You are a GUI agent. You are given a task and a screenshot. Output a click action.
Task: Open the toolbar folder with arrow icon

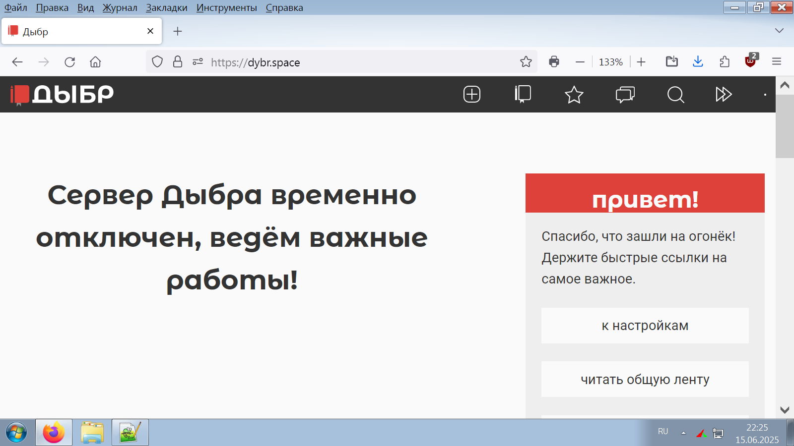click(x=672, y=62)
